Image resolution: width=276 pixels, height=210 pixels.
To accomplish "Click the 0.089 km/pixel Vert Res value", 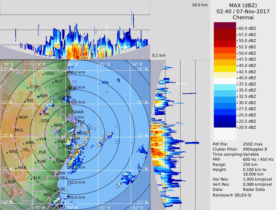I will 257,184.
